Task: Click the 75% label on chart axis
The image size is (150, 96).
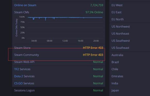Action: tap(22, 22)
